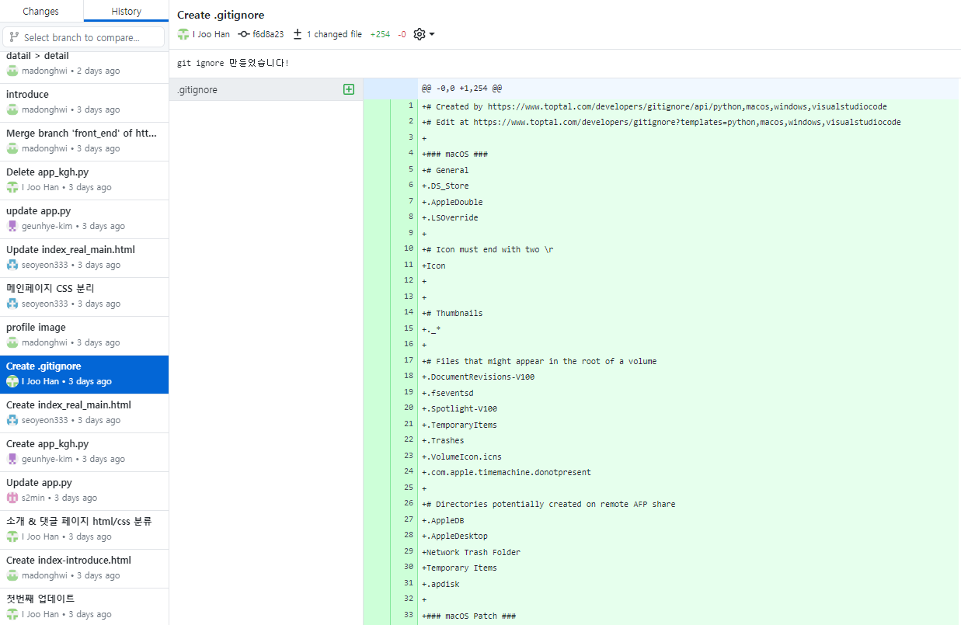Image resolution: width=961 pixels, height=625 pixels.
Task: Click I Joo Han avatar on '첫번째 업데이트'
Action: pyautogui.click(x=12, y=614)
